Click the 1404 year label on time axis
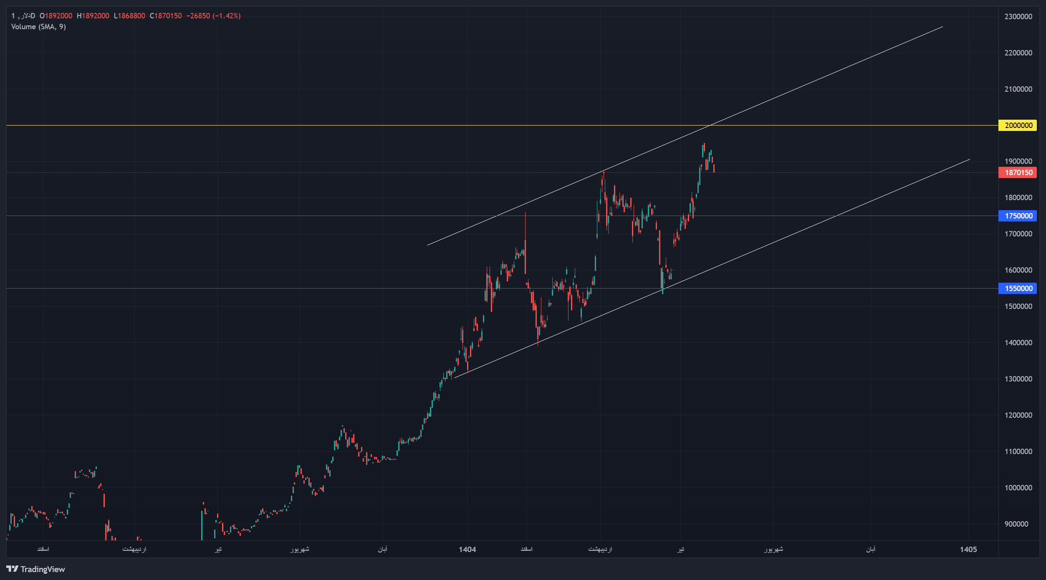This screenshot has width=1046, height=580. tap(467, 550)
